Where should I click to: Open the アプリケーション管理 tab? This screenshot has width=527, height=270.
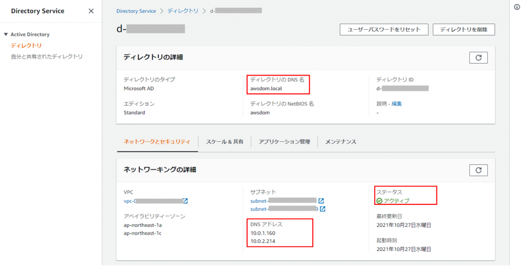pos(284,142)
